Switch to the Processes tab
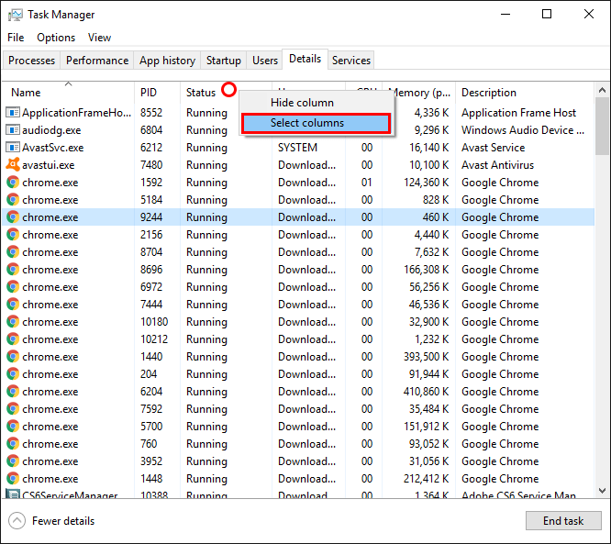 pos(31,61)
